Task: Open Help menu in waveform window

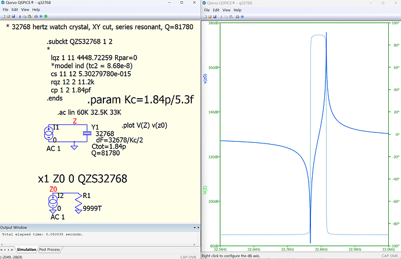Action: click(x=237, y=10)
